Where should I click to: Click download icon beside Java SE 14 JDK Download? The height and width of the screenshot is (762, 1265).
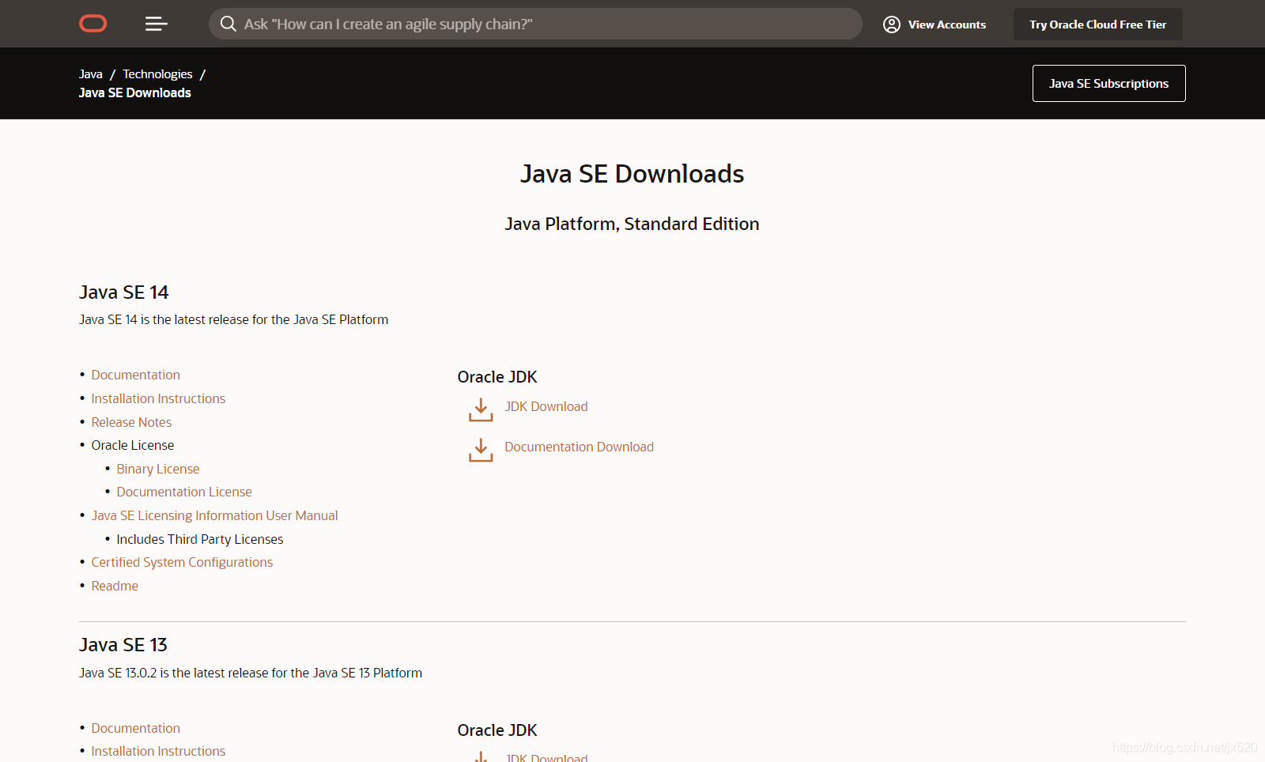(481, 409)
